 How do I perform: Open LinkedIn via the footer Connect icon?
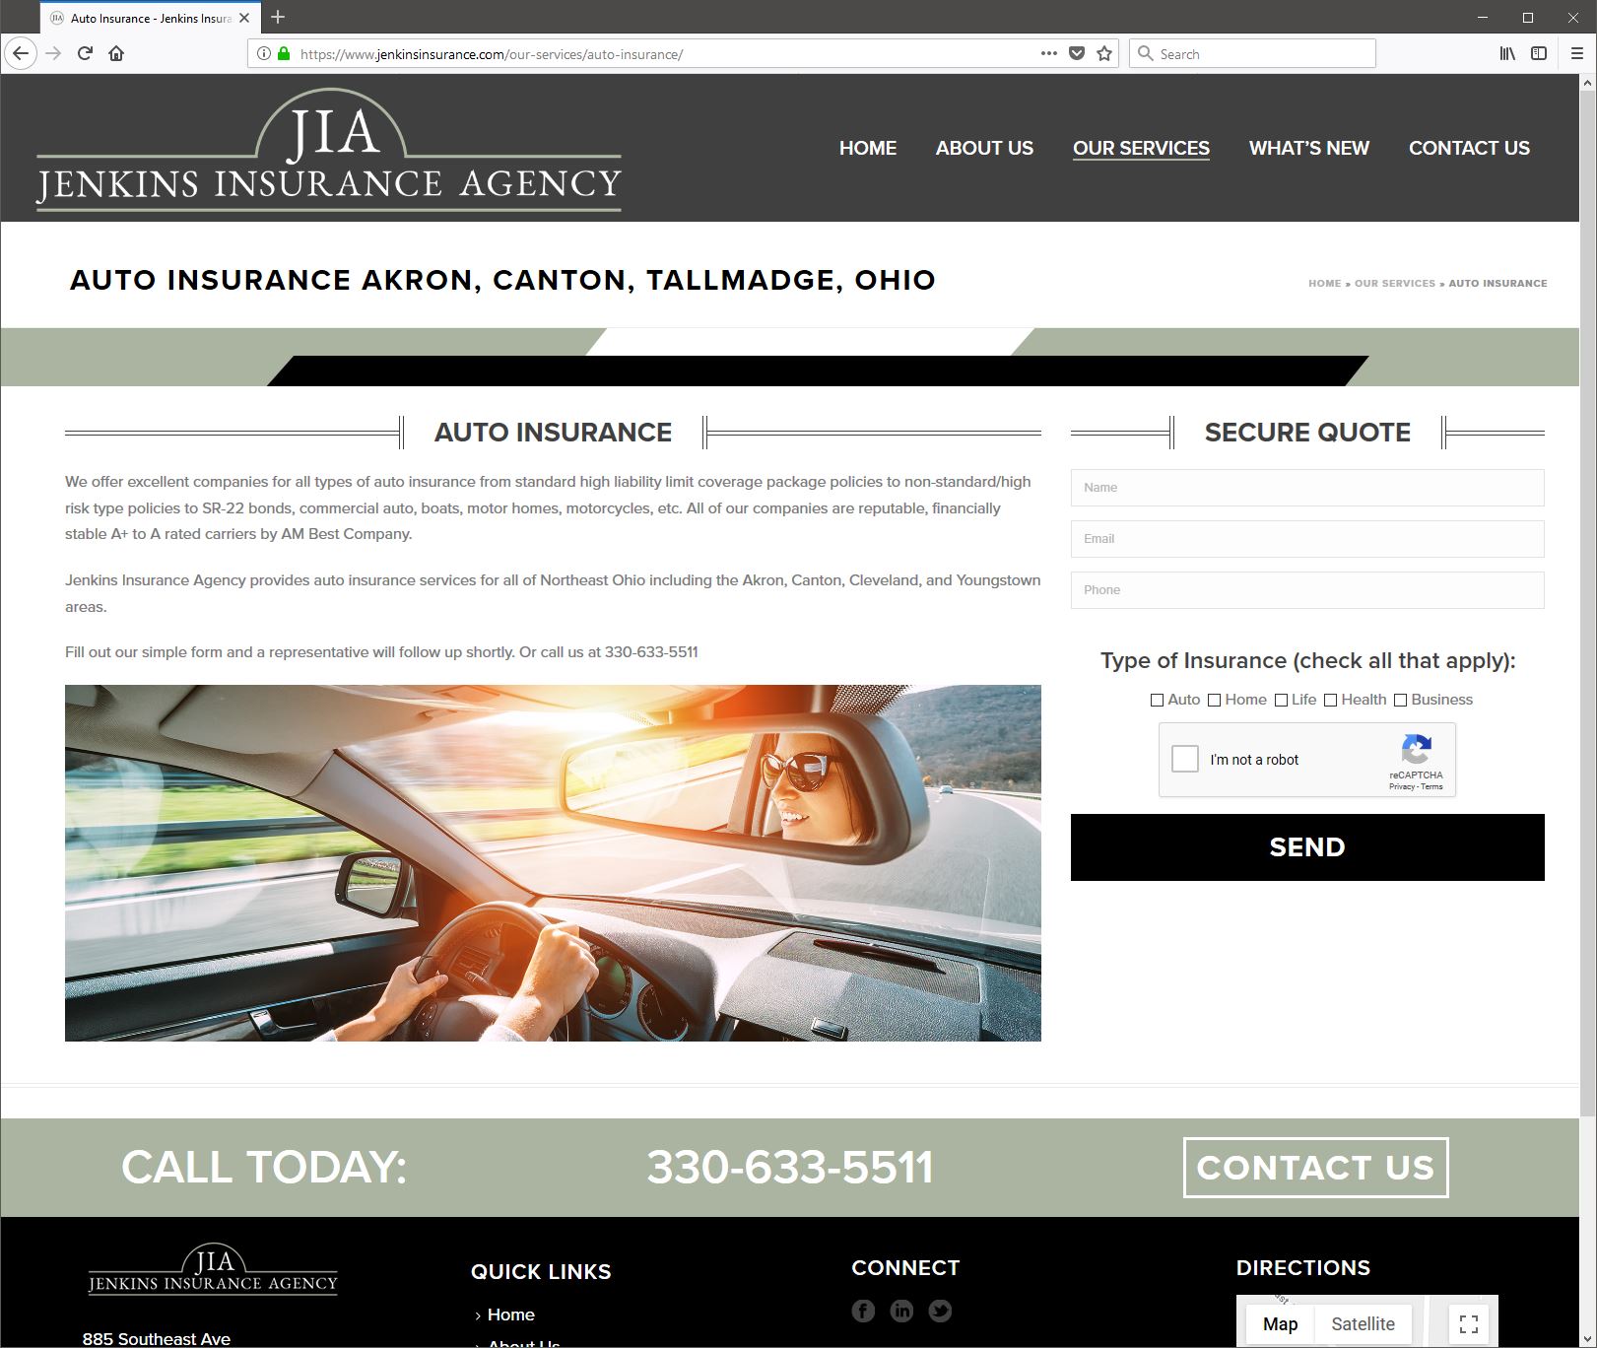coord(901,1311)
